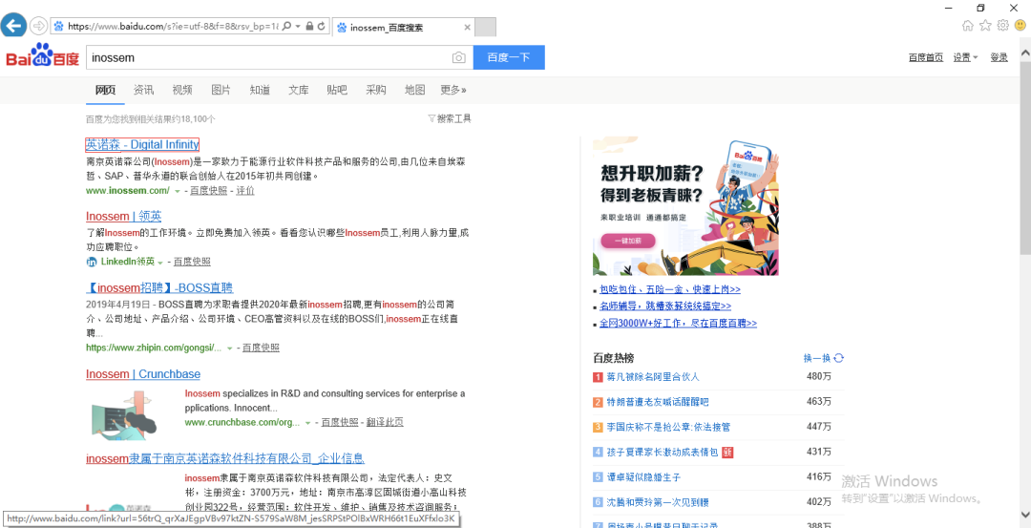Open 百度快照 for the www.inossem.com result
The image size is (1031, 528).
[x=209, y=191]
